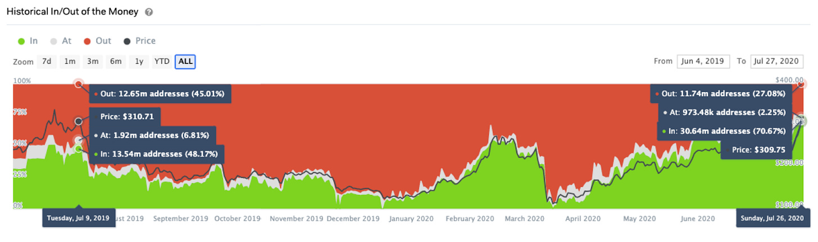Set zoom range to 7d
The width and height of the screenshot is (818, 242).
click(x=47, y=61)
